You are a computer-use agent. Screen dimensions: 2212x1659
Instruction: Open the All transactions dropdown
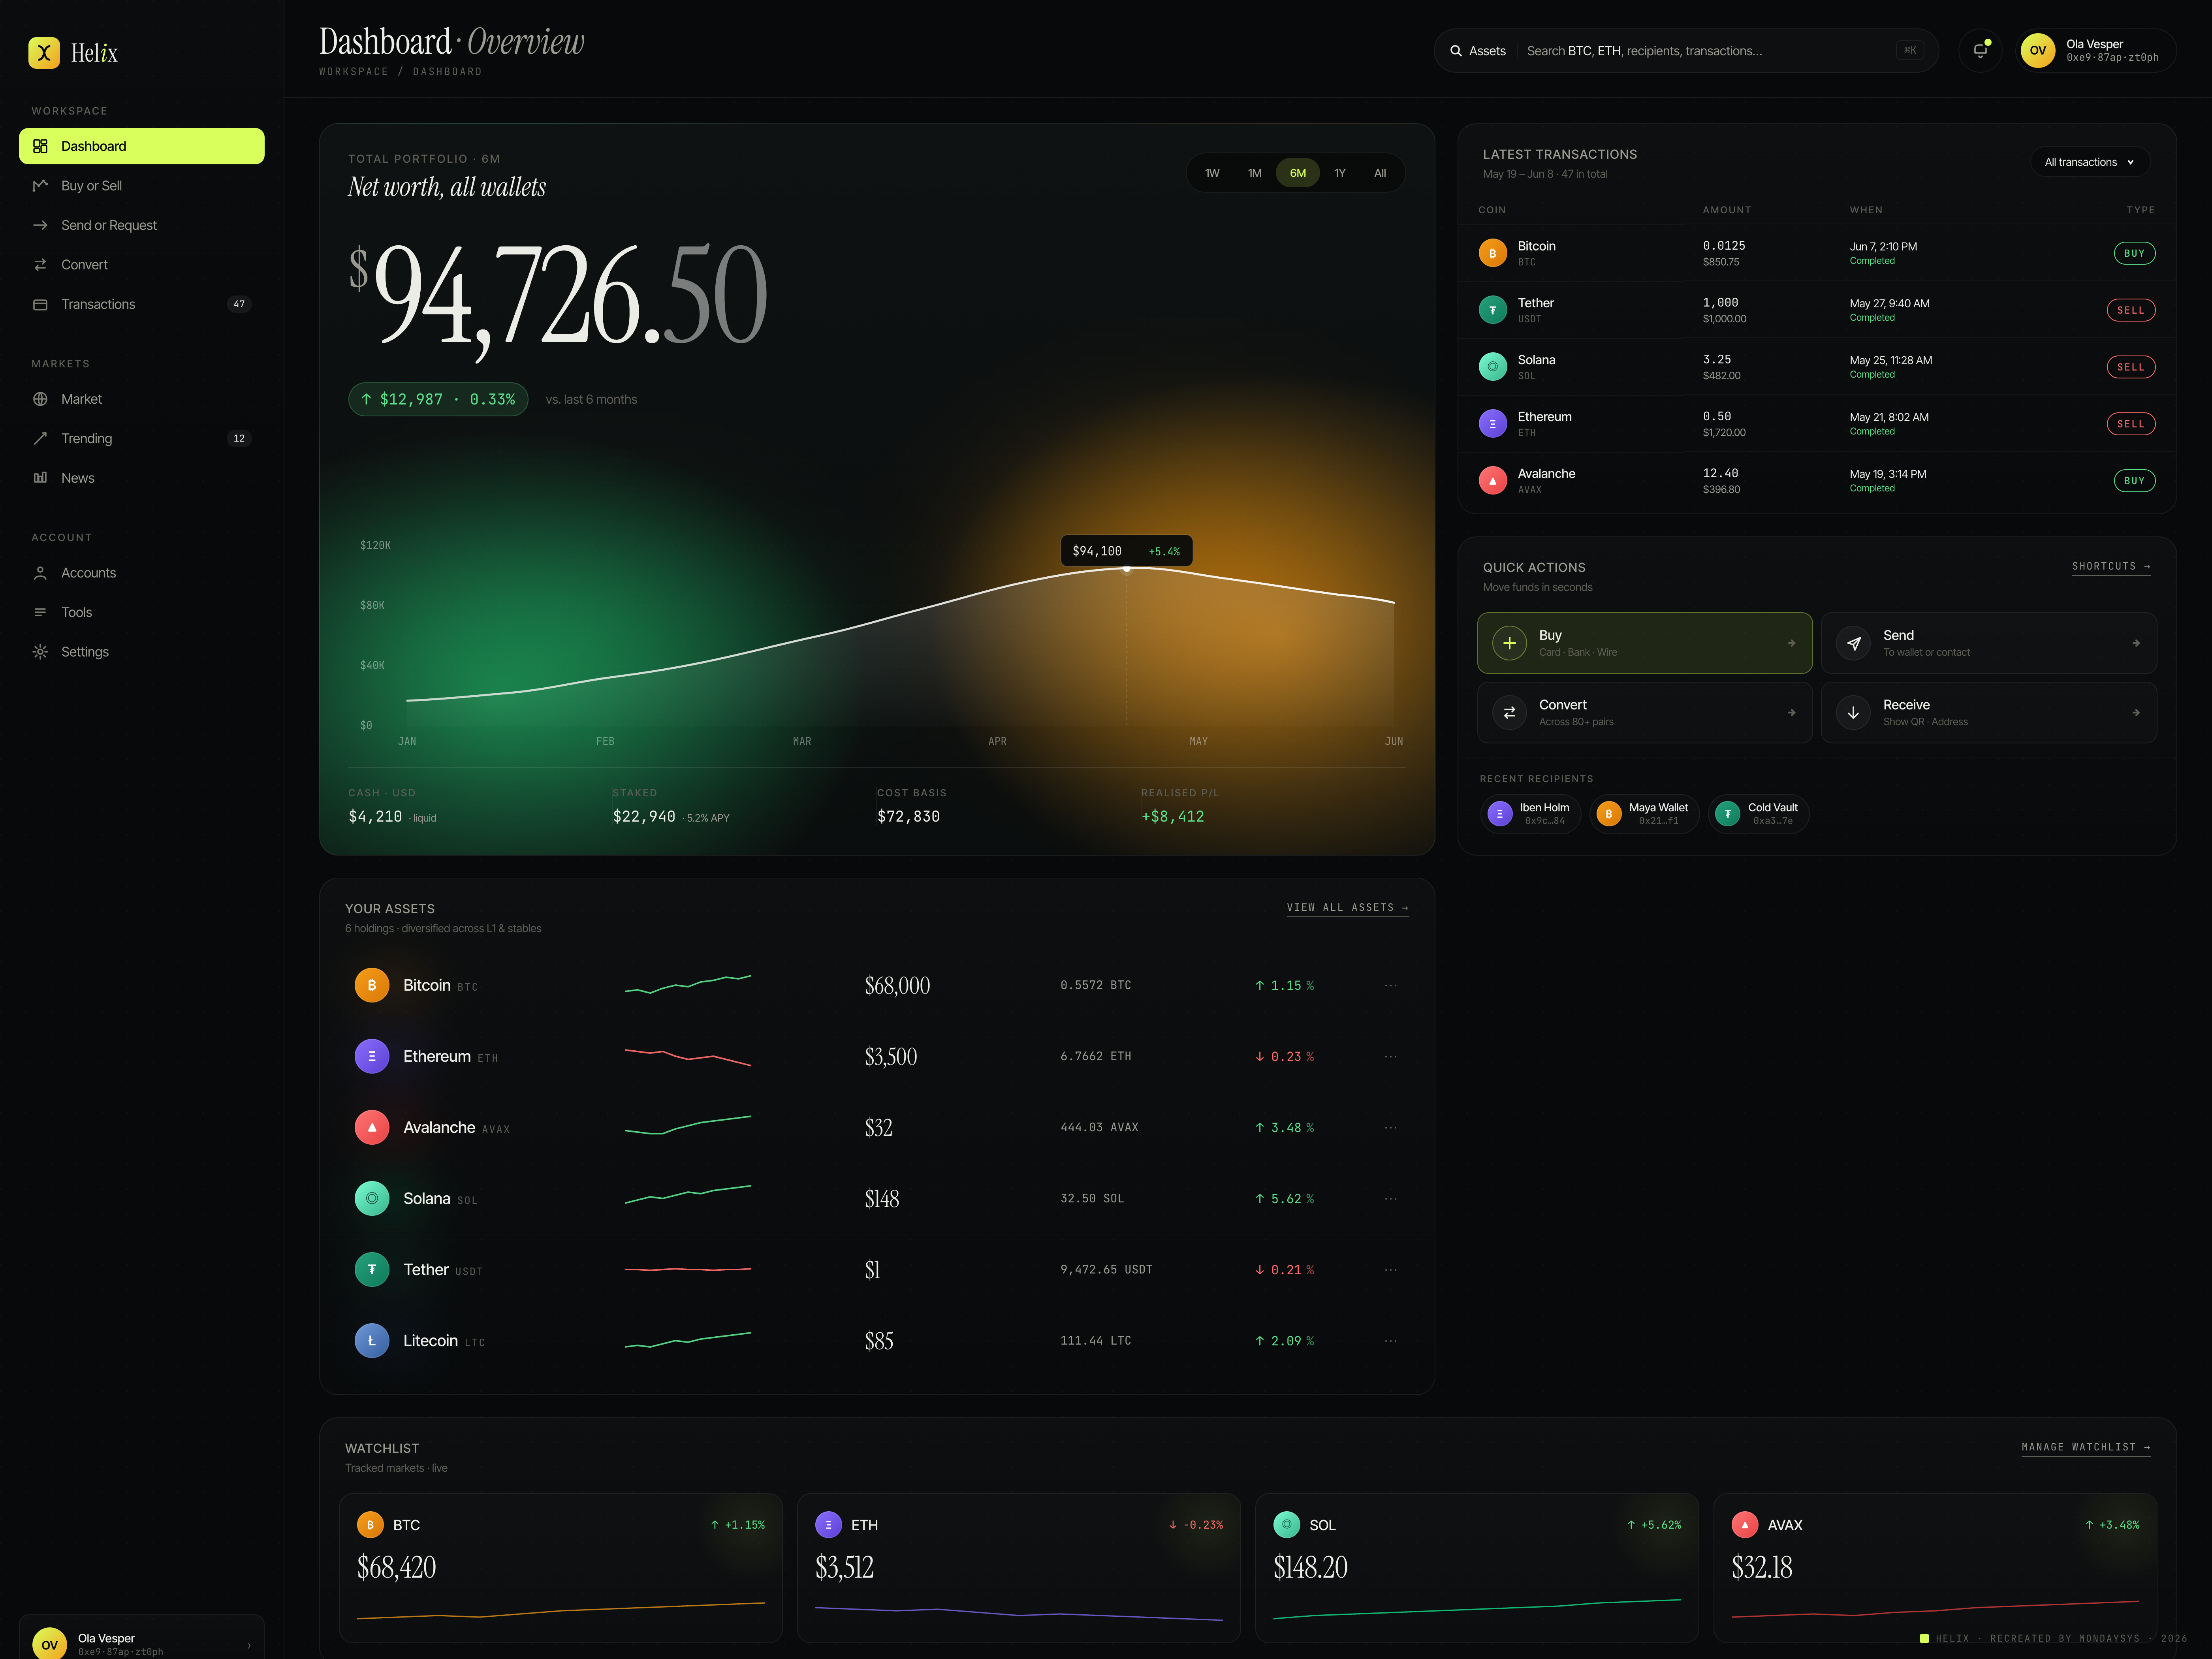coord(2089,162)
